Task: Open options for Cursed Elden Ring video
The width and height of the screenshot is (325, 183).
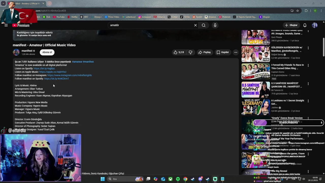Action: click(308, 65)
